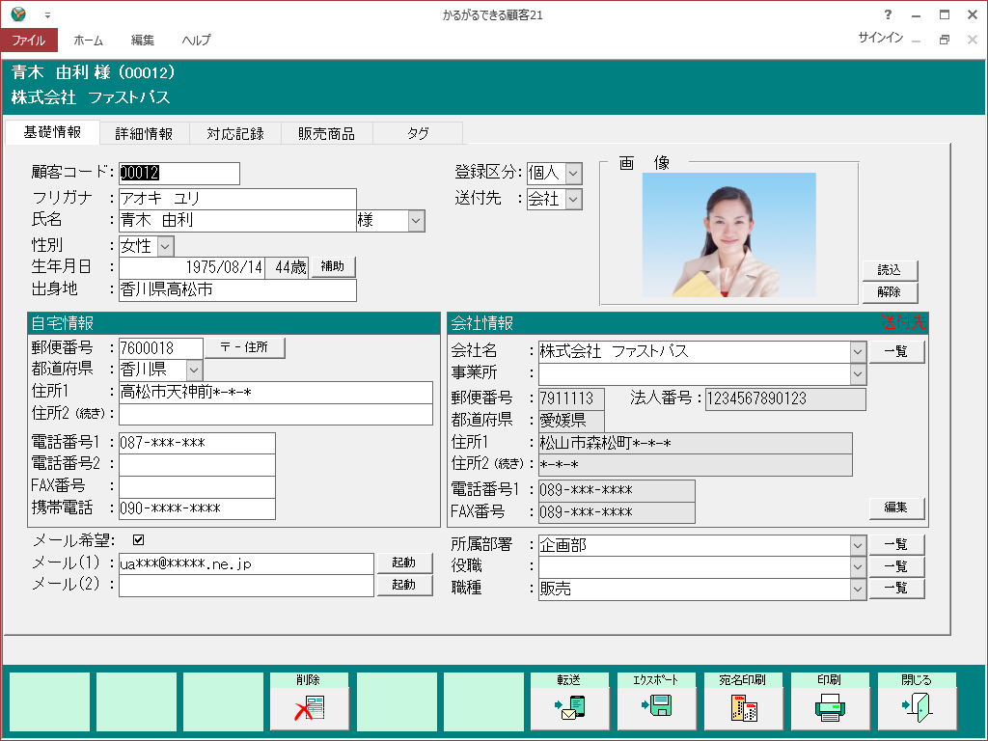This screenshot has height=741, width=988.
Task: Click the 転送 transfer icon button
Action: pyautogui.click(x=570, y=709)
